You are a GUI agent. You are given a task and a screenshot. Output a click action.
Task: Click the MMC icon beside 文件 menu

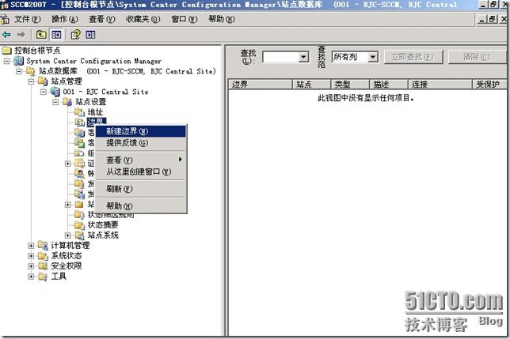5,20
